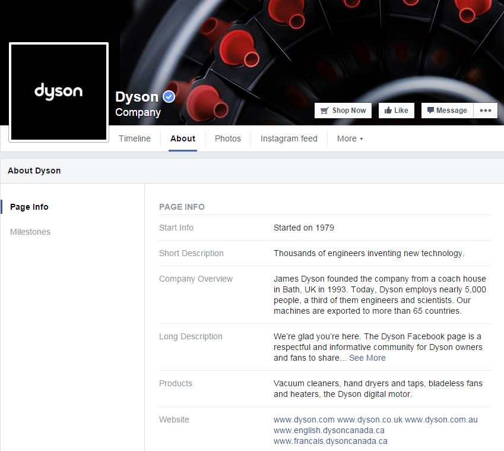This screenshot has height=451, width=504.
Task: Open the www.dyson.com link
Action: pyautogui.click(x=304, y=420)
